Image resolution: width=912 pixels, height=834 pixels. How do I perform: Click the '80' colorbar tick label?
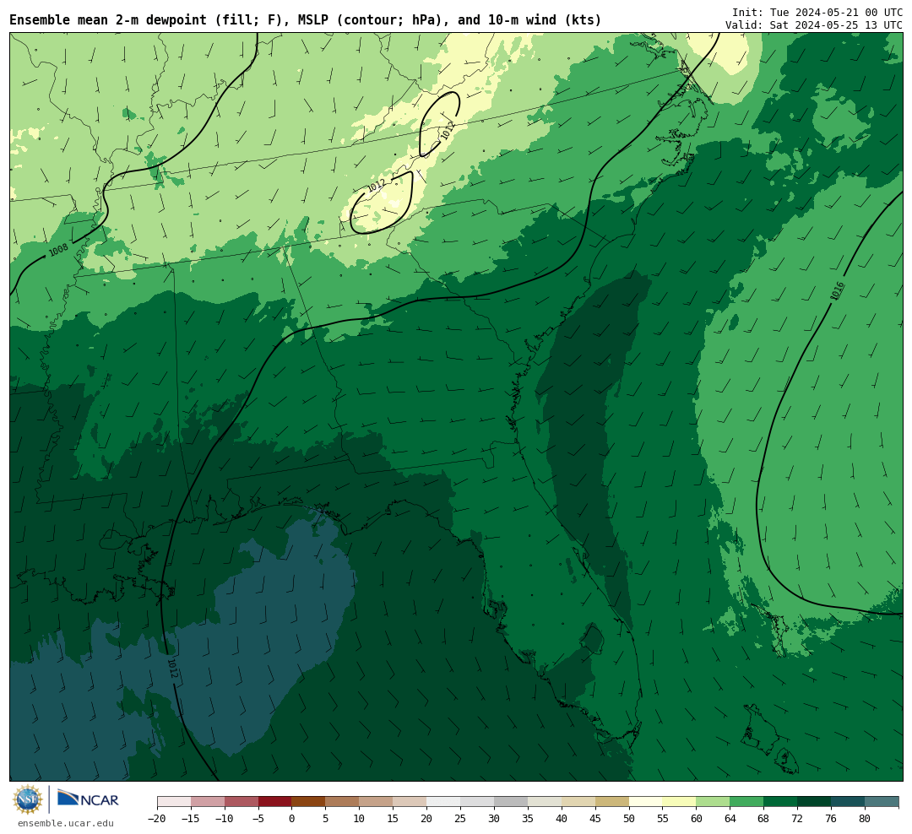click(866, 818)
